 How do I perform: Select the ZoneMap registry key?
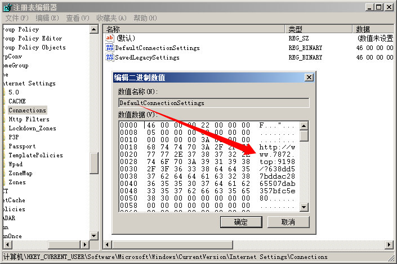click(20, 173)
